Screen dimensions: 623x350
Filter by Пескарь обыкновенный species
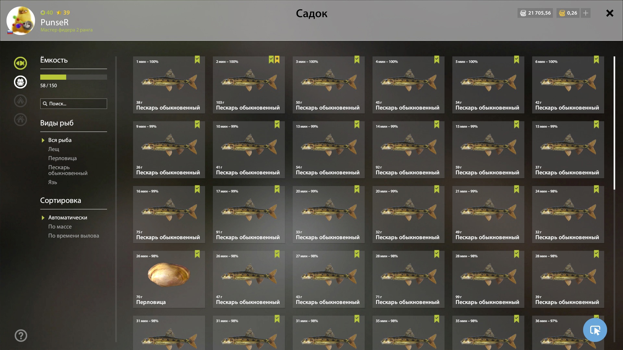[x=68, y=170]
